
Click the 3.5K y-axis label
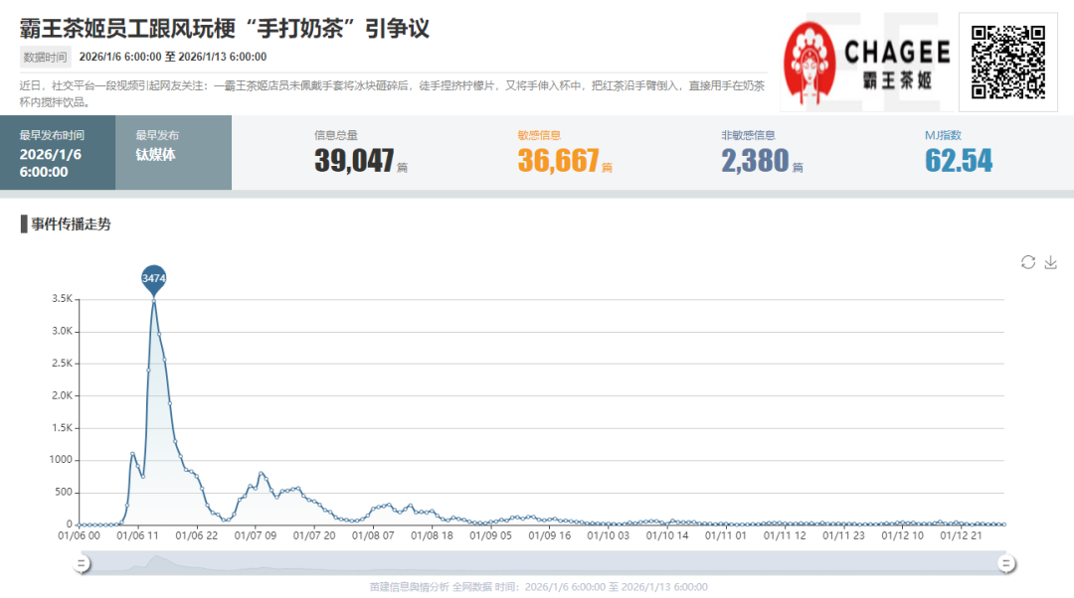tap(63, 299)
